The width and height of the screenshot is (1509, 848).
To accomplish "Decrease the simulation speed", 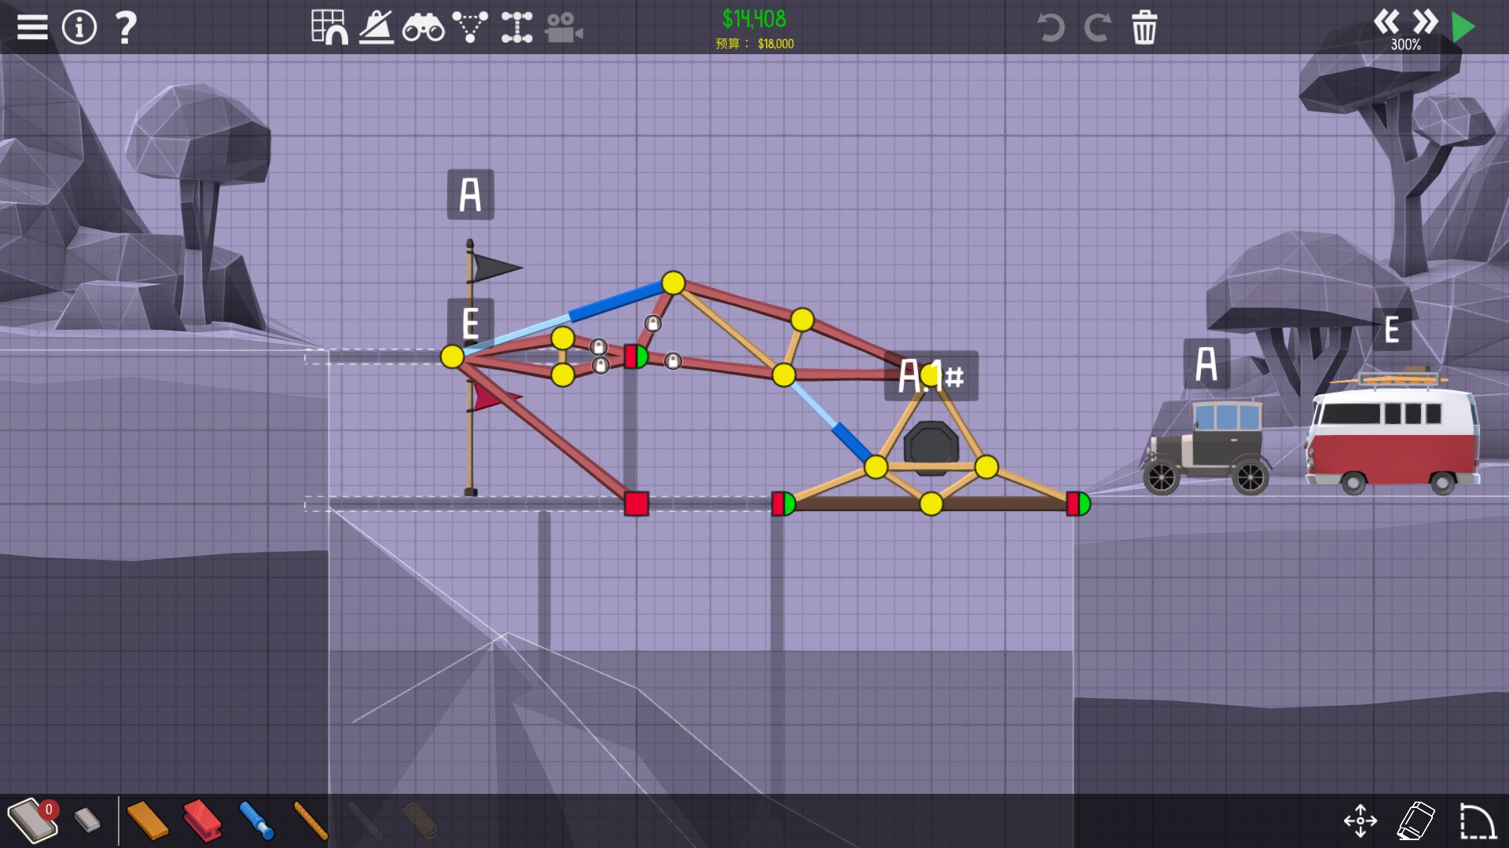I will [x=1386, y=20].
